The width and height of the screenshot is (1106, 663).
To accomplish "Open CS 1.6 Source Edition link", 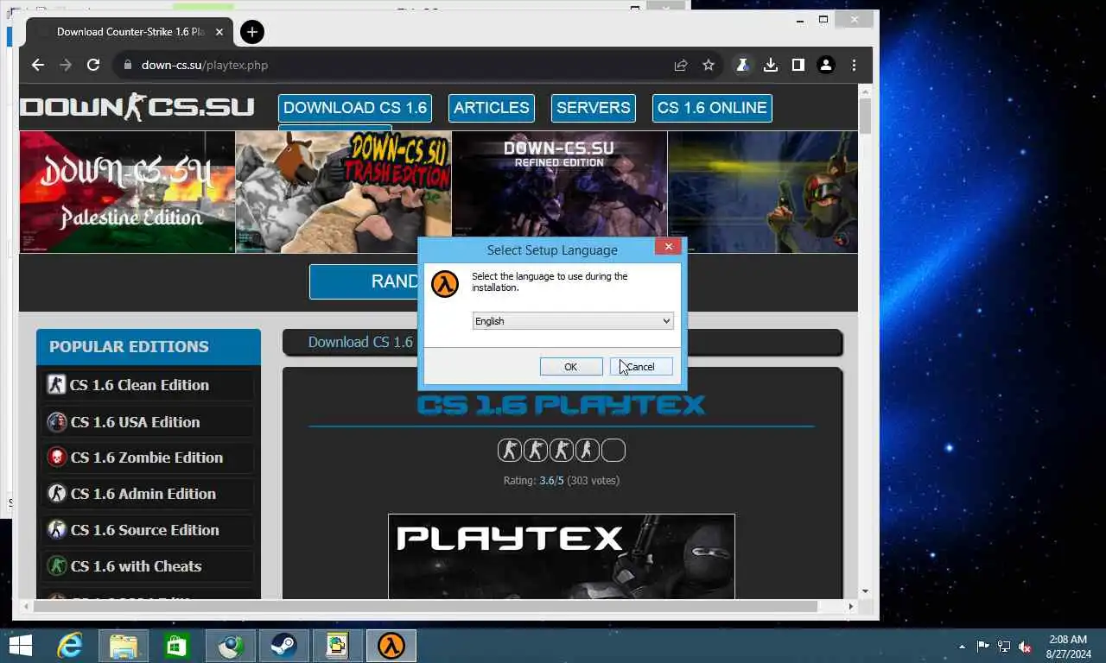I will click(x=145, y=530).
